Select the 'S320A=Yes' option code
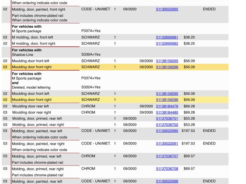 pyautogui.click(x=90, y=87)
